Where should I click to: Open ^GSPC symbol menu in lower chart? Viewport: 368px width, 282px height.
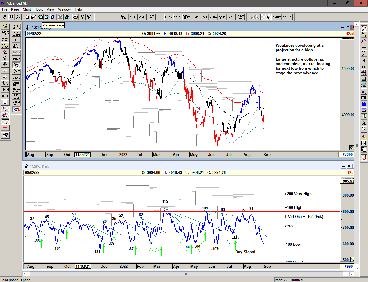[x=26, y=166]
